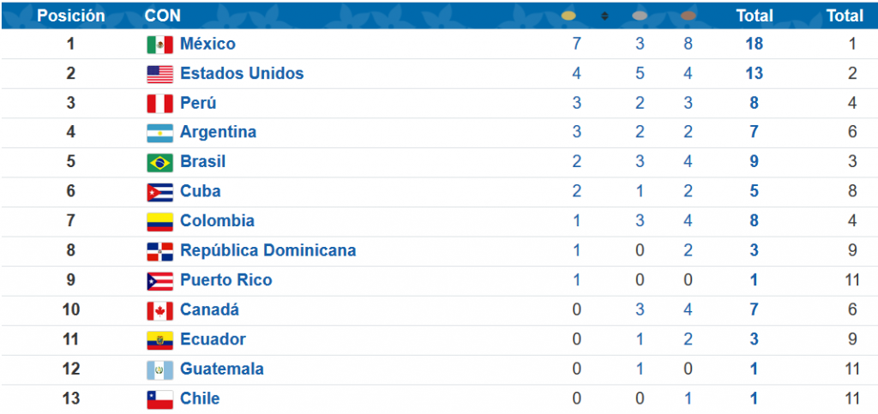
Task: Click the Canada flag icon
Action: tap(159, 310)
